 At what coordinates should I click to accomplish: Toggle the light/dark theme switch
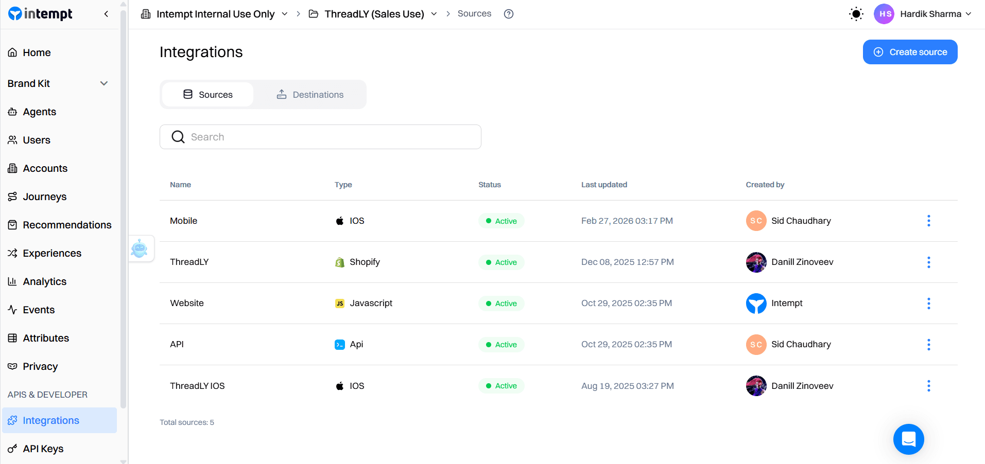pyautogui.click(x=855, y=14)
